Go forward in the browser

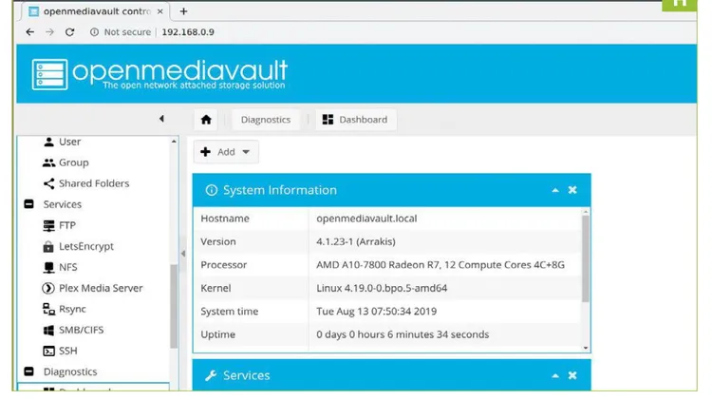(x=50, y=31)
